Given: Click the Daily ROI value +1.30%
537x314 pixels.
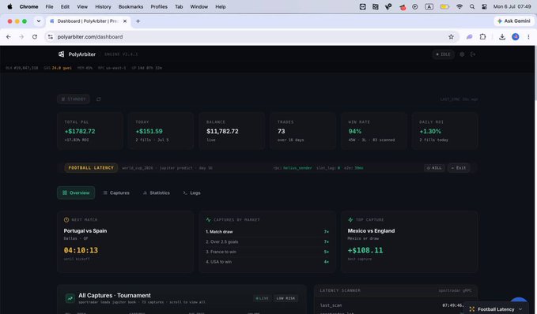Looking at the screenshot, I should 430,131.
